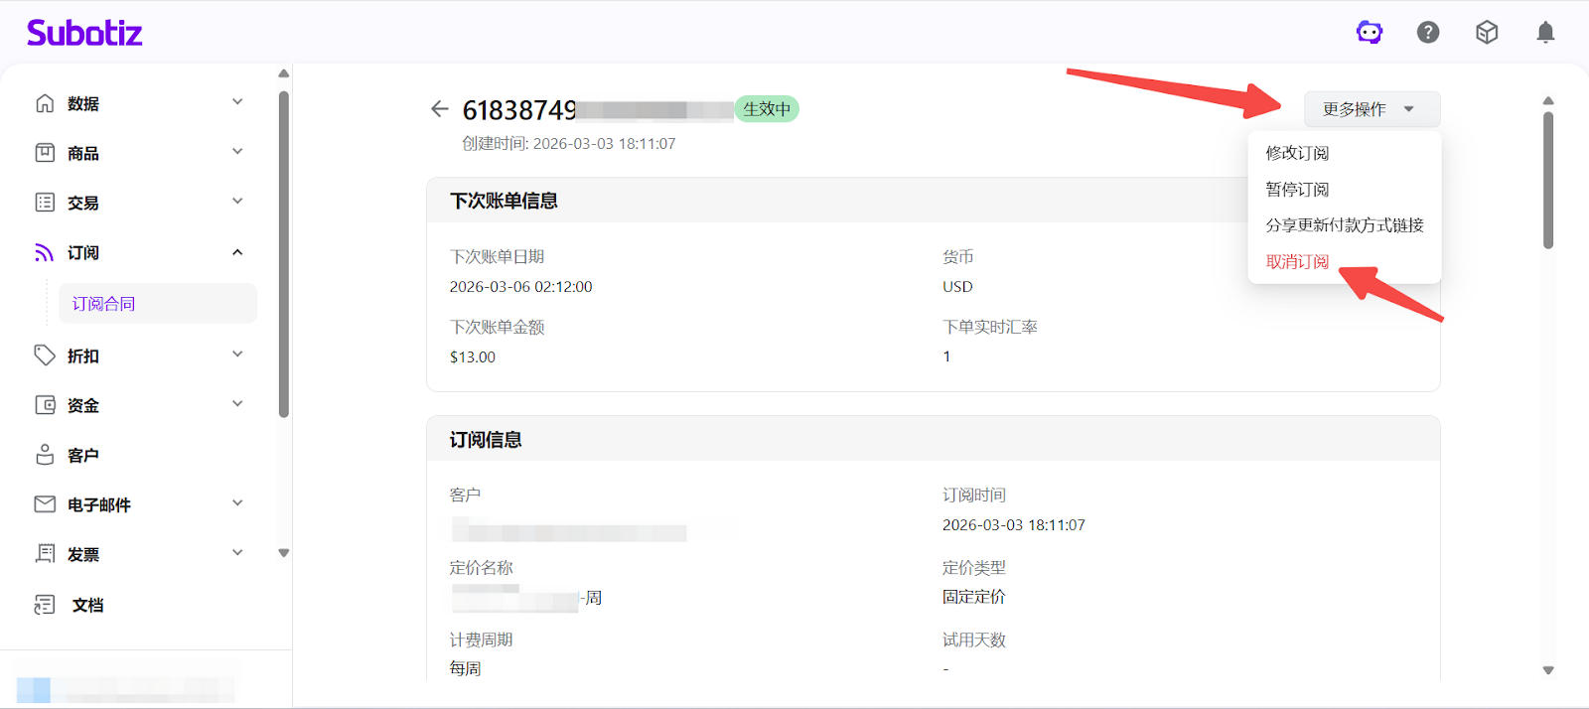The image size is (1589, 709).
Task: Choose 分享更新付款方式链接 option
Action: click(1344, 225)
